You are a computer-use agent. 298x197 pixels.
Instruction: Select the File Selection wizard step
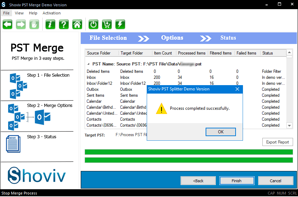(108, 38)
